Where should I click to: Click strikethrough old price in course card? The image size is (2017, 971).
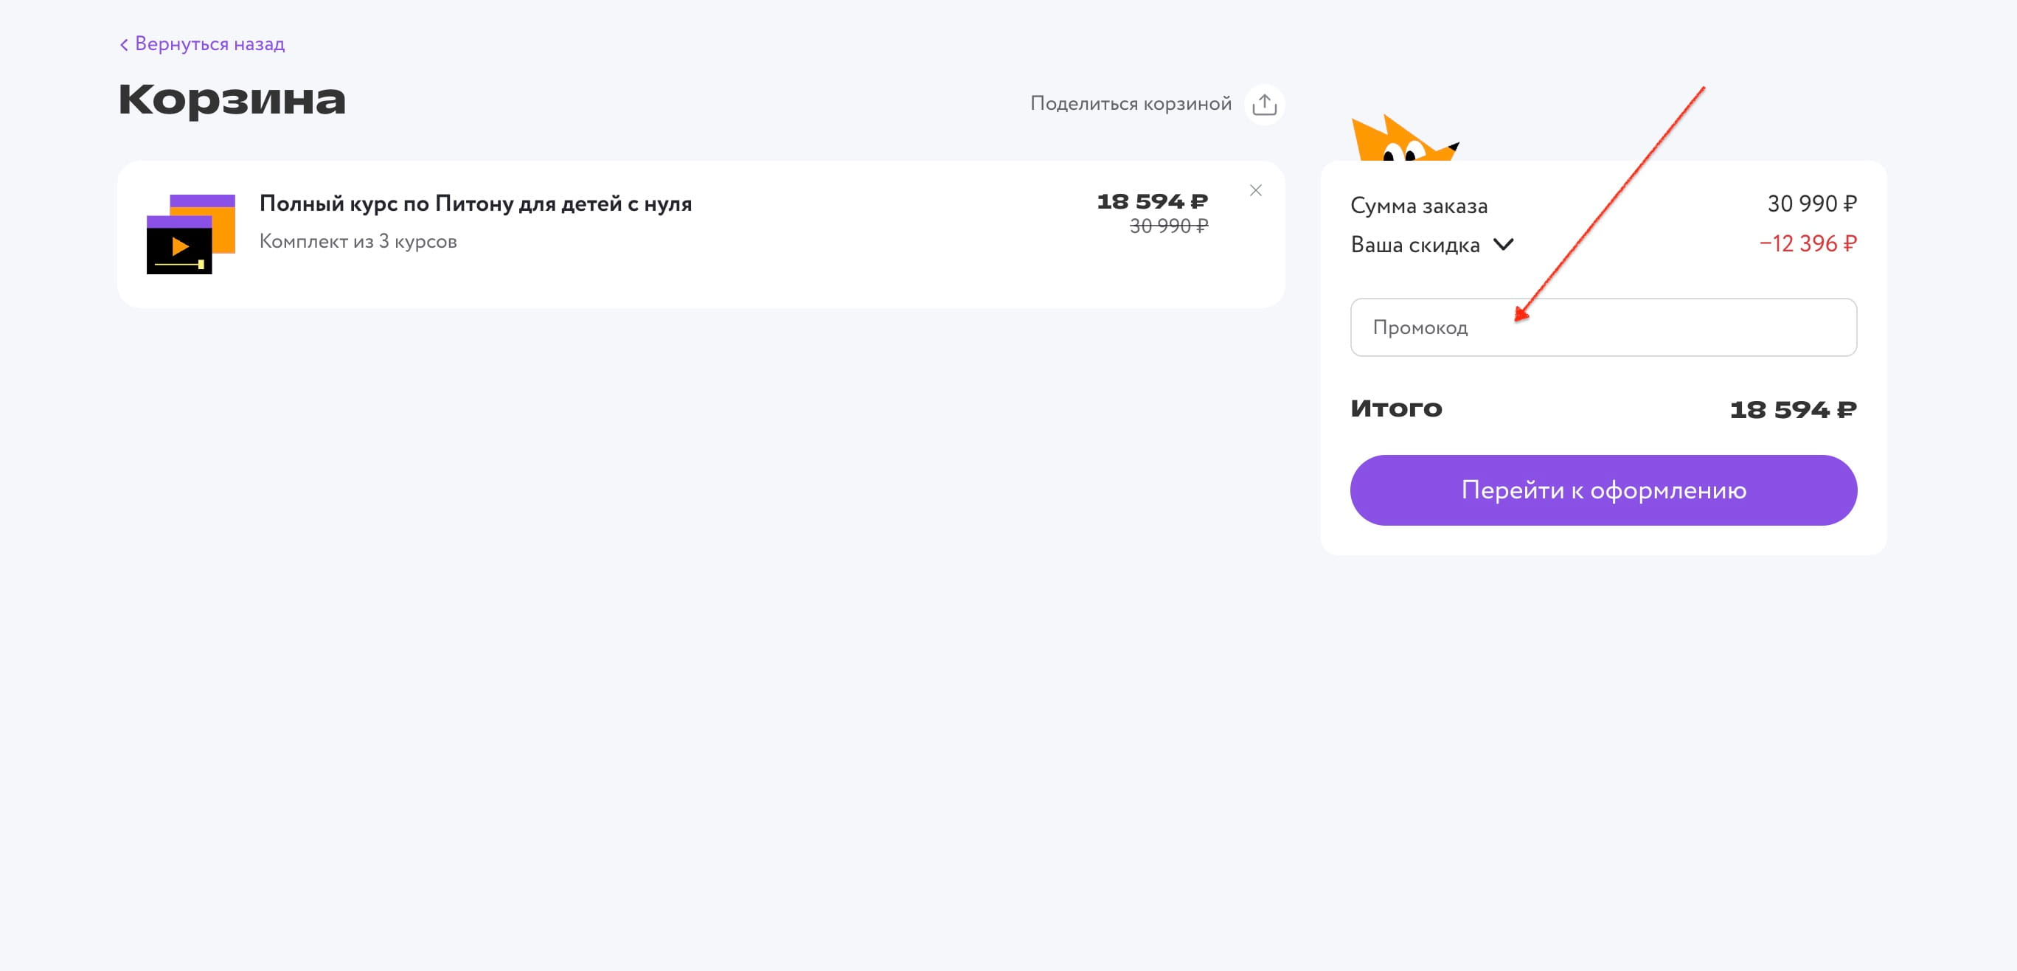(1168, 226)
